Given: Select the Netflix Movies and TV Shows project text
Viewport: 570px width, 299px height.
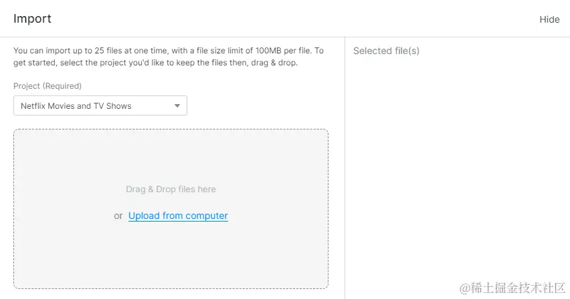Looking at the screenshot, I should click(76, 106).
